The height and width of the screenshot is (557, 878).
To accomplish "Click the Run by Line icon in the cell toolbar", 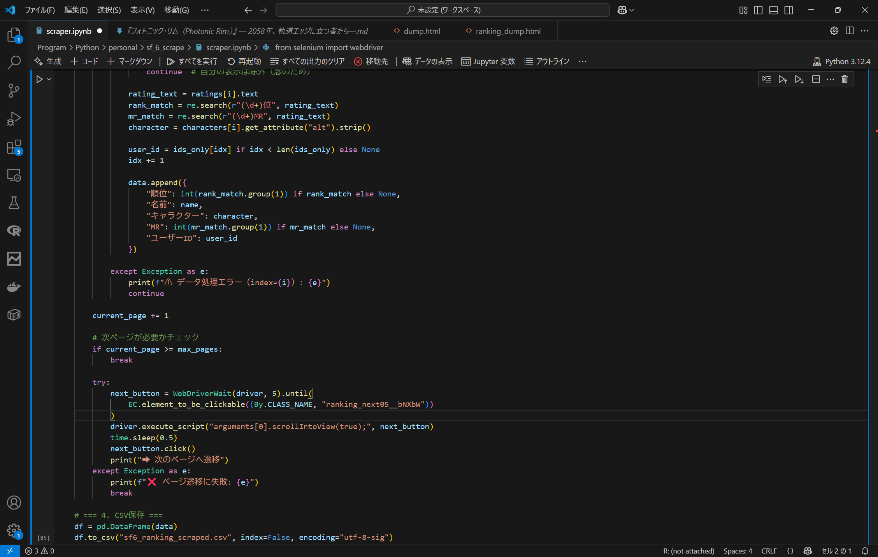I will pyautogui.click(x=767, y=79).
